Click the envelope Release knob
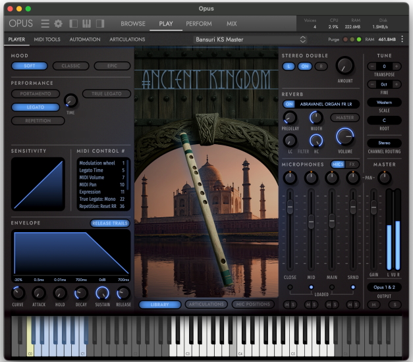 123,293
